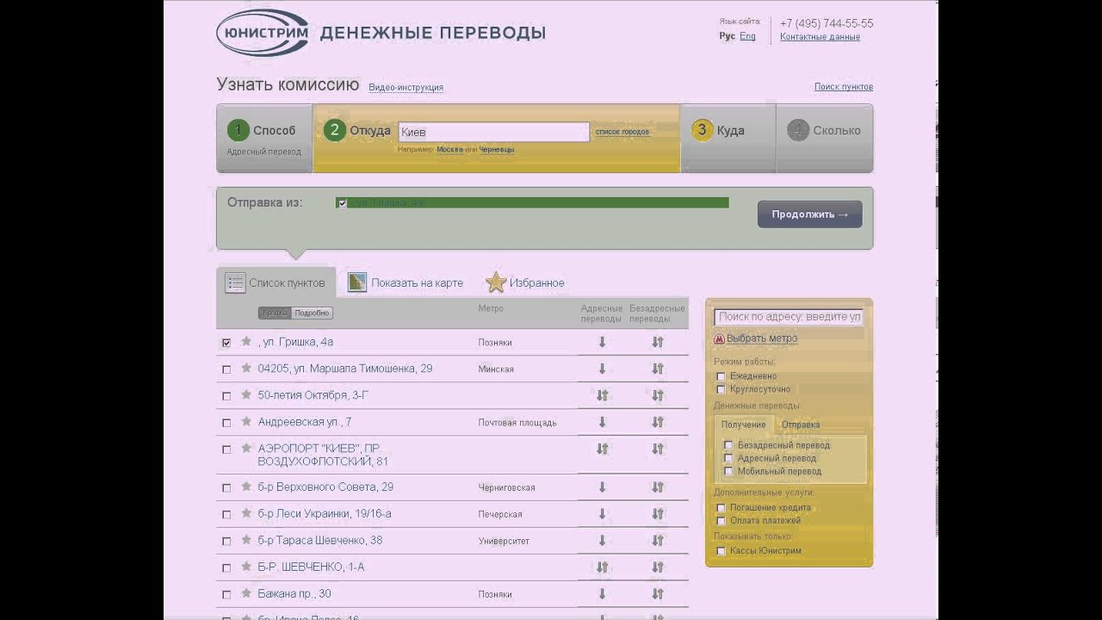Screen dimensions: 1102x620
Task: Star б-р Верховного Совета, 29
Action: pyautogui.click(x=246, y=487)
